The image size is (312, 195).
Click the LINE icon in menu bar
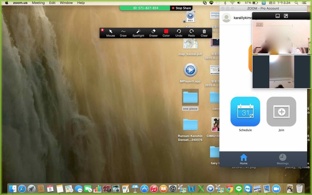coord(211,3)
